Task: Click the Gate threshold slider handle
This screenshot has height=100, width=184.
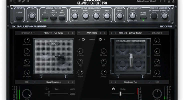Action: coord(49,94)
